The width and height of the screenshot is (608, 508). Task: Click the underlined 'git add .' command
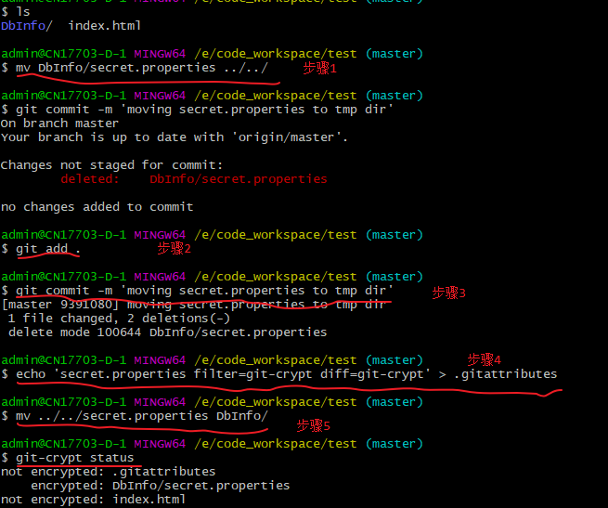point(48,249)
